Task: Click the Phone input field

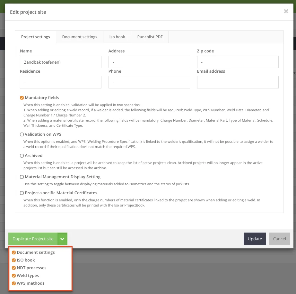Action: pyautogui.click(x=149, y=82)
